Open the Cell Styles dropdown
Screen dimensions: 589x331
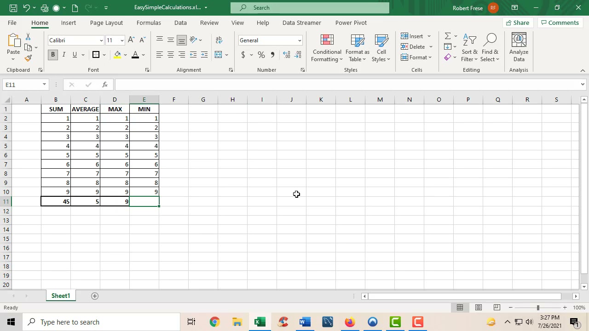pos(381,48)
